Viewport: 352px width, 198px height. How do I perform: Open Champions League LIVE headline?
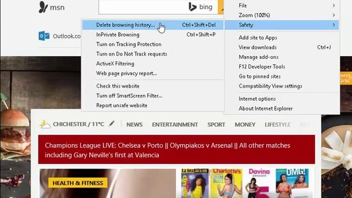[x=177, y=150]
